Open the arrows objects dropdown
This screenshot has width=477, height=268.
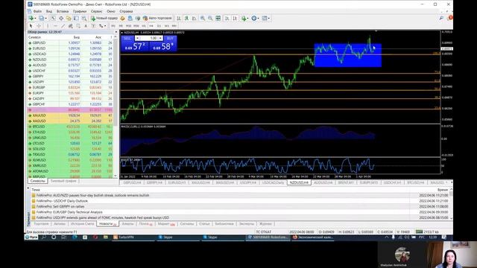coord(103,26)
